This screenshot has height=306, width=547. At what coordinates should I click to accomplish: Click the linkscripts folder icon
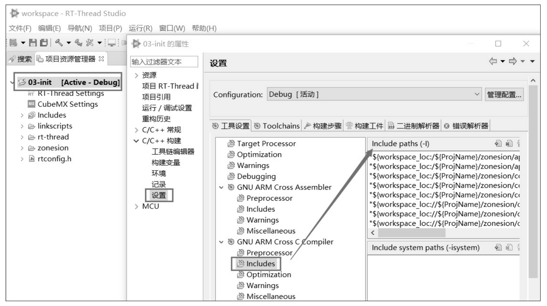pyautogui.click(x=31, y=126)
